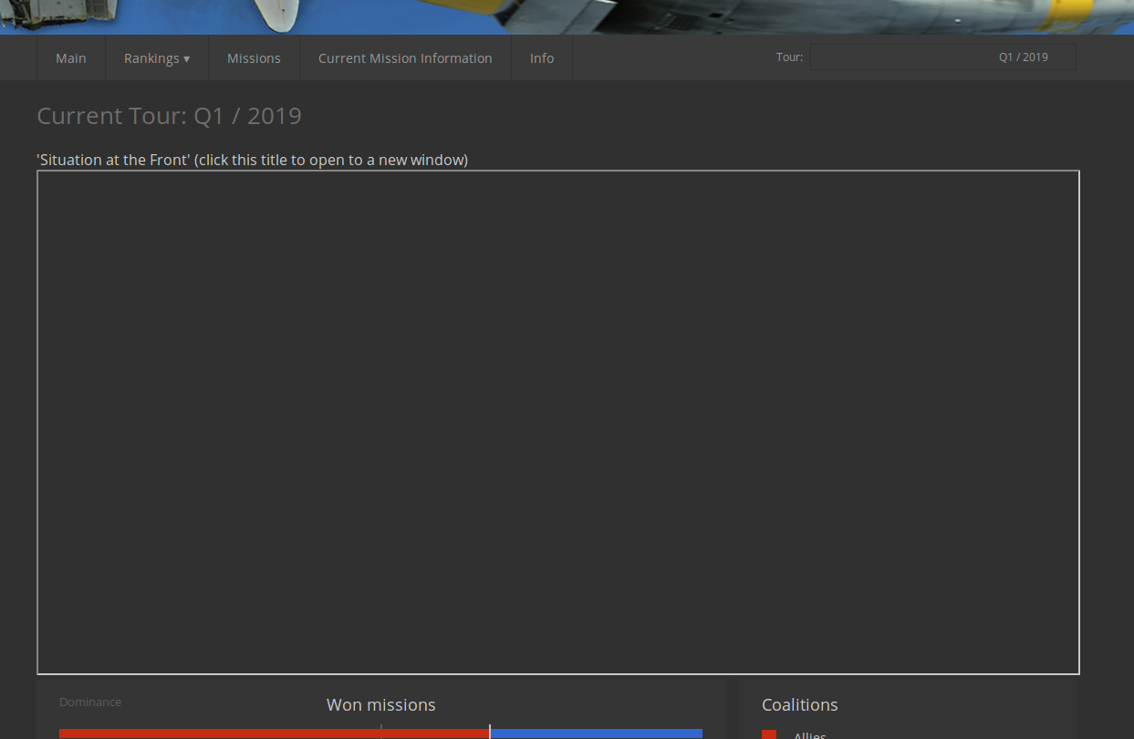This screenshot has width=1134, height=739.
Task: Click inside the front situation map frame
Action: (x=558, y=422)
